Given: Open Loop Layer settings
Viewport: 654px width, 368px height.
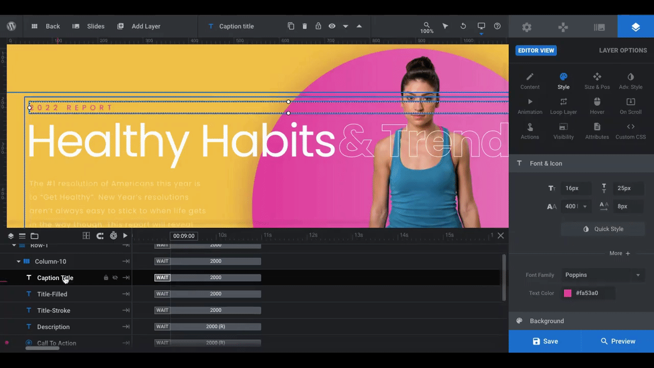Looking at the screenshot, I should (x=564, y=106).
